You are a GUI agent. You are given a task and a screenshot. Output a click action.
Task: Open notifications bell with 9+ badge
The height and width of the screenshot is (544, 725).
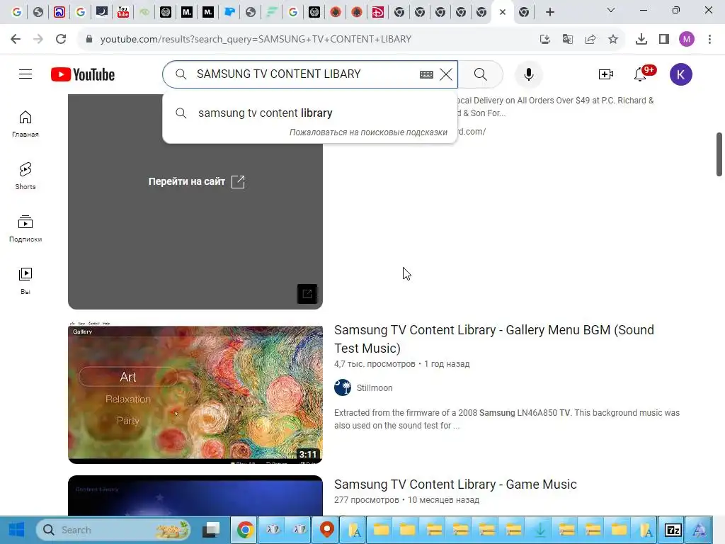641,74
